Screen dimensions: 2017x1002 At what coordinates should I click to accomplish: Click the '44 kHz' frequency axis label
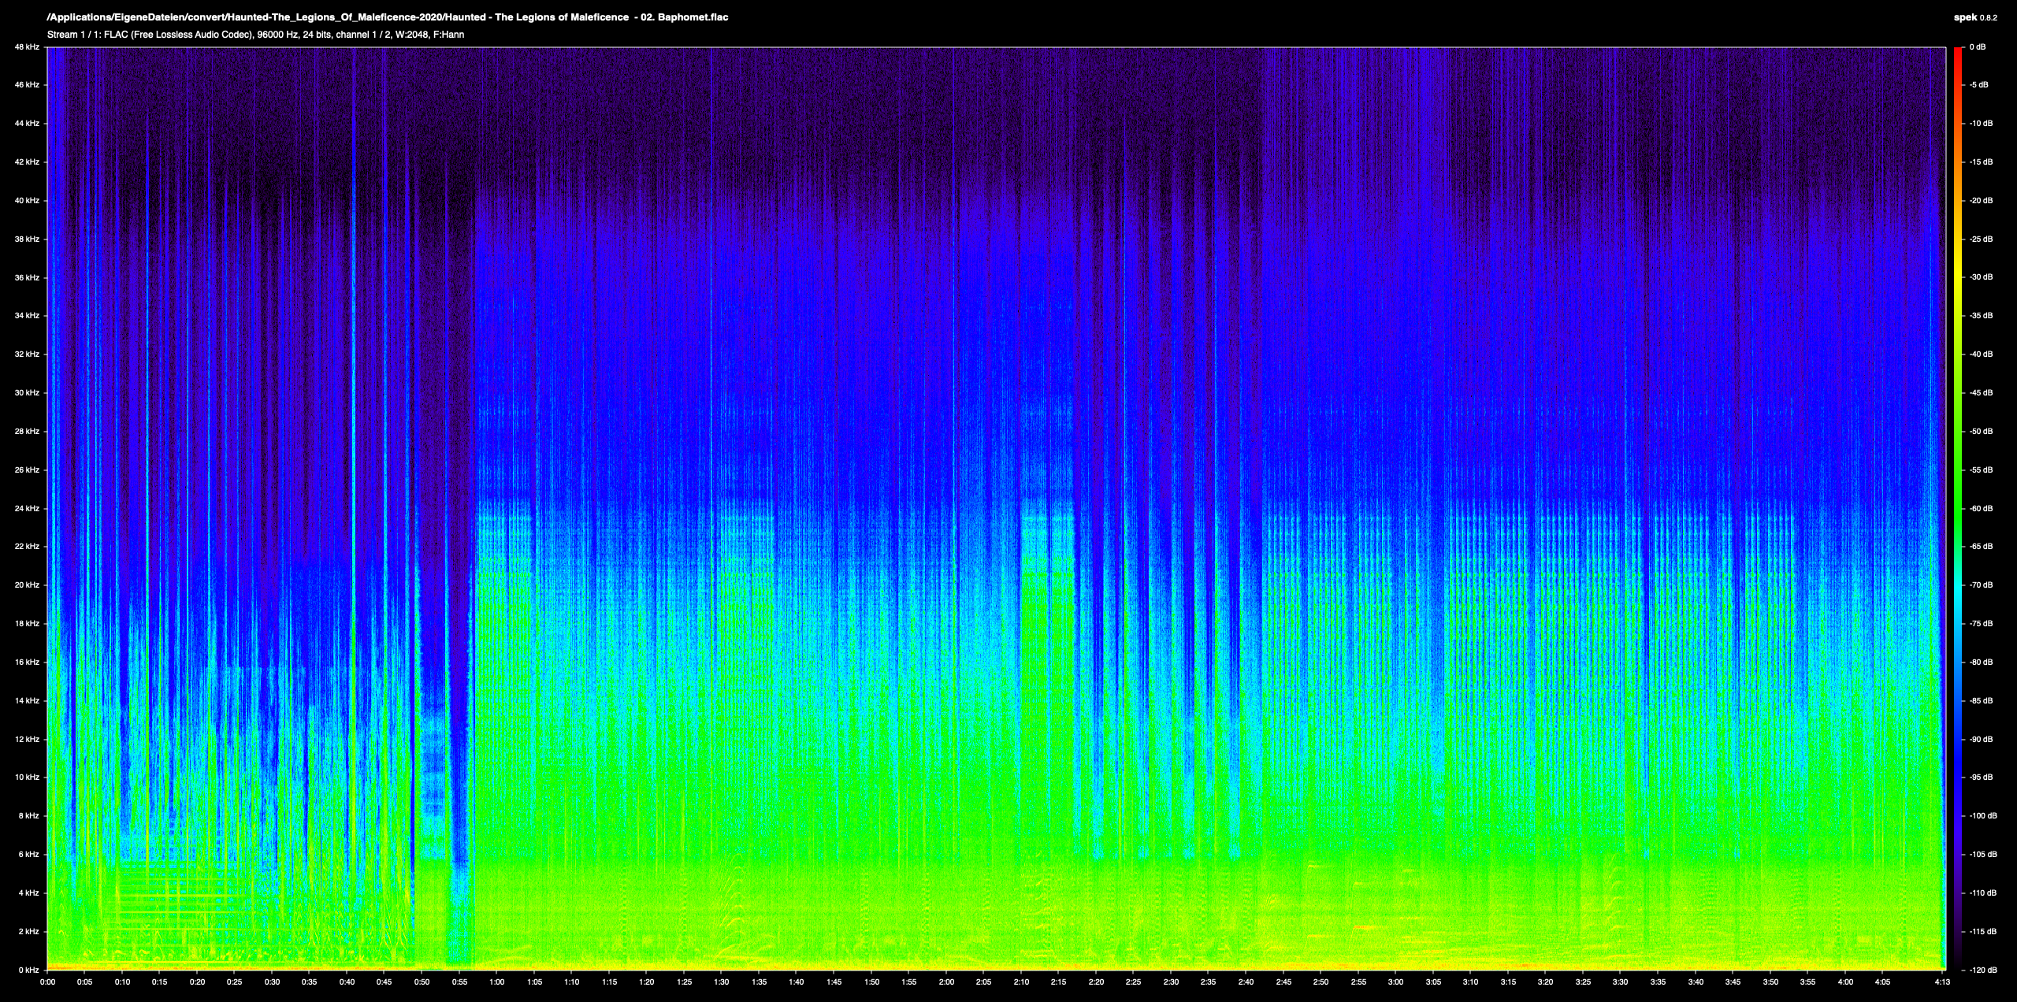pos(26,124)
